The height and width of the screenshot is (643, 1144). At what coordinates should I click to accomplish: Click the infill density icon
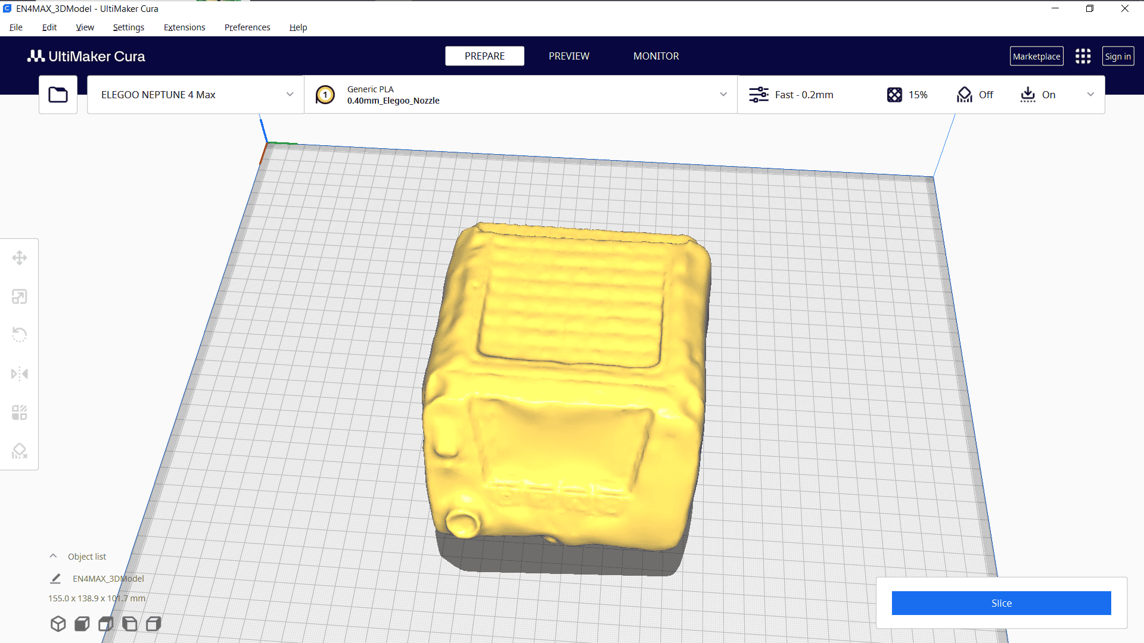894,95
